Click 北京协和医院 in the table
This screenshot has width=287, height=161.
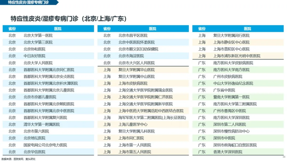(34, 49)
